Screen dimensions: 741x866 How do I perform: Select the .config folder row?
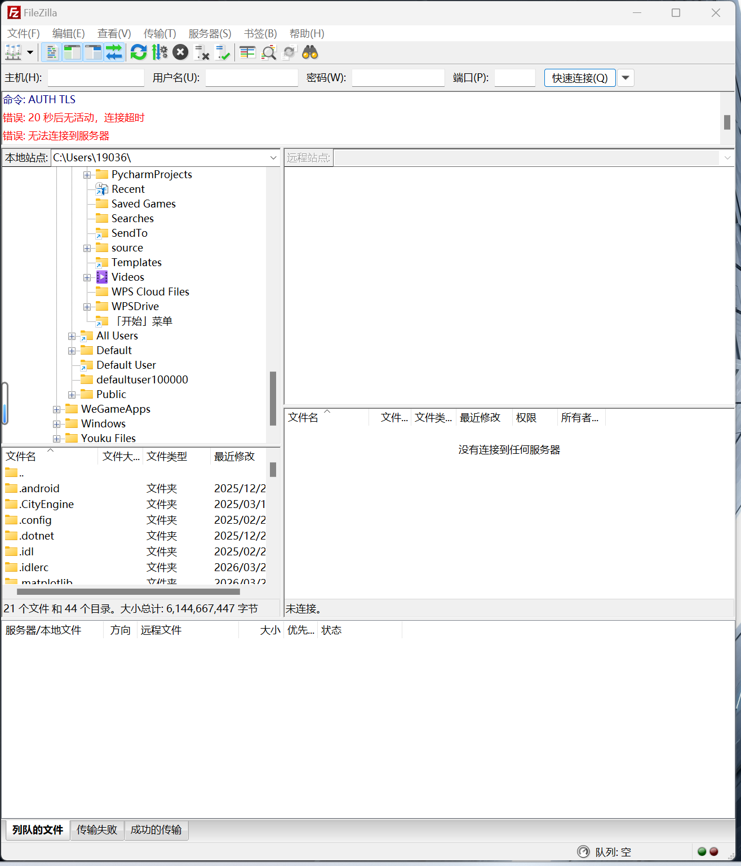(x=135, y=520)
